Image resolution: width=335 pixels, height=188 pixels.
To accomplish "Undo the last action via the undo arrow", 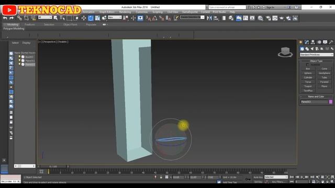I will tap(5, 18).
